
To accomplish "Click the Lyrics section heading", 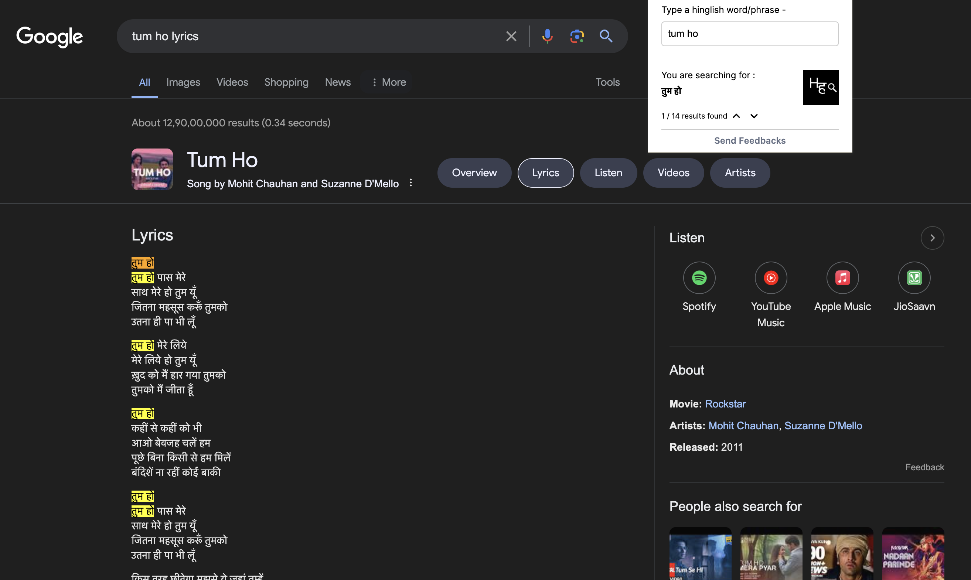I will click(152, 235).
